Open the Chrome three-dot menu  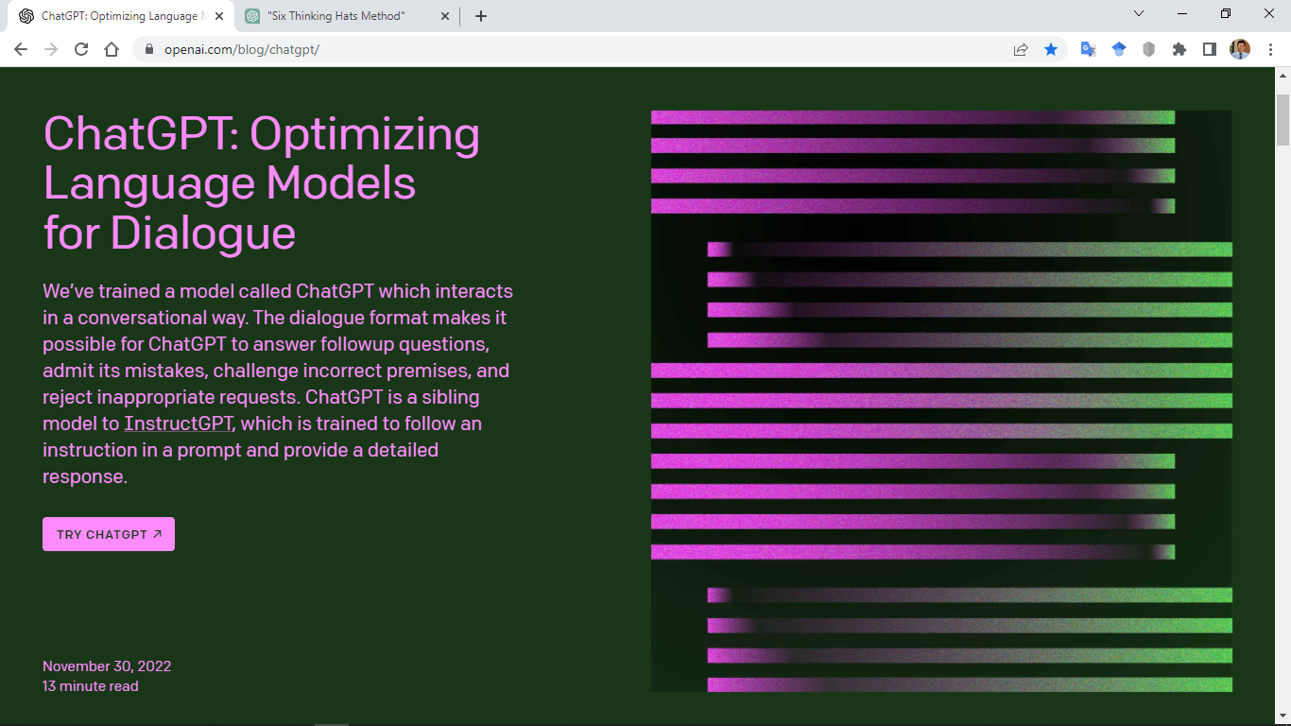coord(1269,49)
